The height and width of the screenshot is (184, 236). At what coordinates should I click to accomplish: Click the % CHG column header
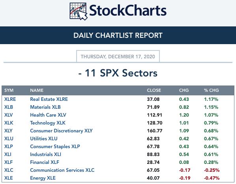click(211, 90)
